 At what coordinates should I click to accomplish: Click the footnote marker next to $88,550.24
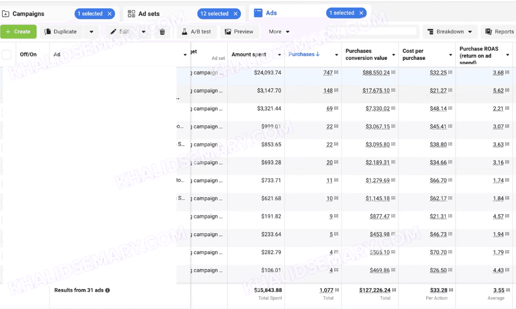pyautogui.click(x=393, y=72)
